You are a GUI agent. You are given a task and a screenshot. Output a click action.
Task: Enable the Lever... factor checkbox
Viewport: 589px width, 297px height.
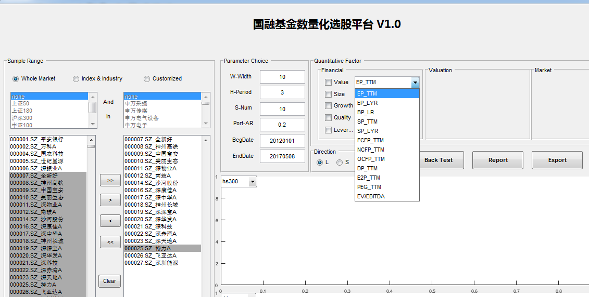pos(328,130)
